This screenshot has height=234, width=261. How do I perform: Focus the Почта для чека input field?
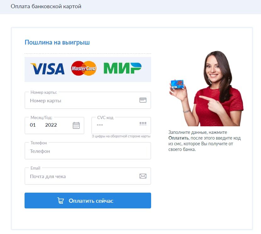[88, 176]
